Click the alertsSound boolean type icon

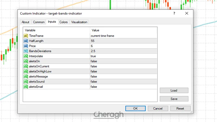click(x=26, y=82)
